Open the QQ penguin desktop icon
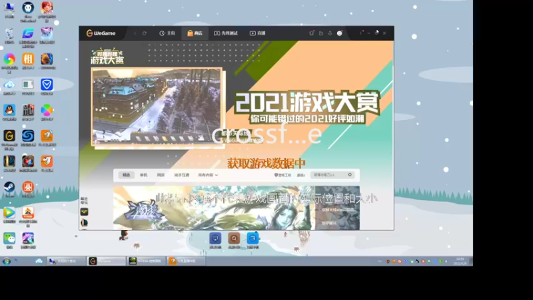The height and width of the screenshot is (300, 533). coord(9,113)
